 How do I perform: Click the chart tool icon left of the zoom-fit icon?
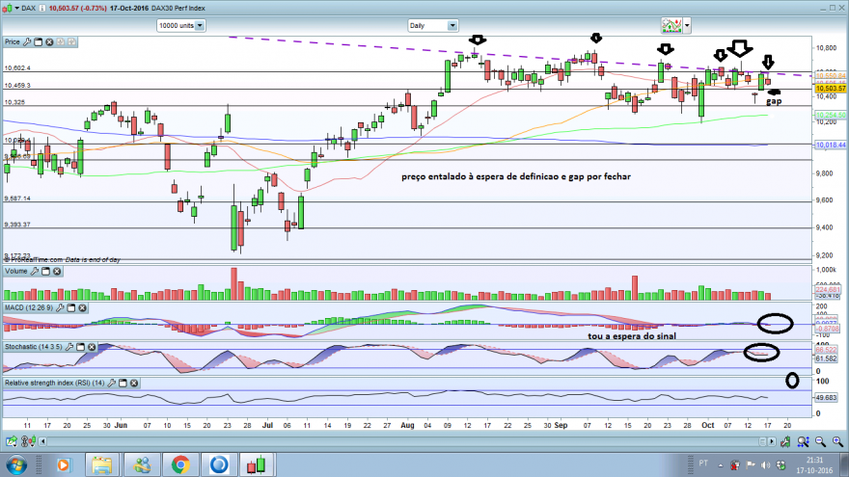click(x=785, y=442)
